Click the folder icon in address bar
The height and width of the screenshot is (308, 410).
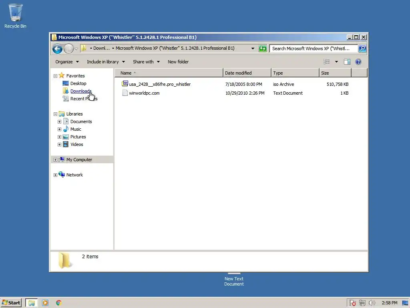coord(83,48)
